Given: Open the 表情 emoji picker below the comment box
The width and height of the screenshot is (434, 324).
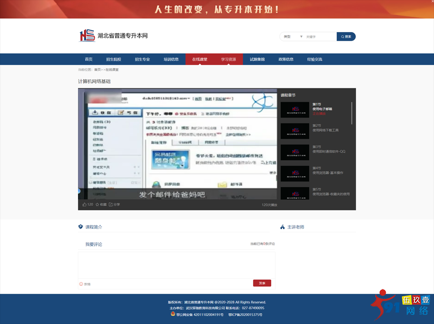Looking at the screenshot, I should pos(83,284).
